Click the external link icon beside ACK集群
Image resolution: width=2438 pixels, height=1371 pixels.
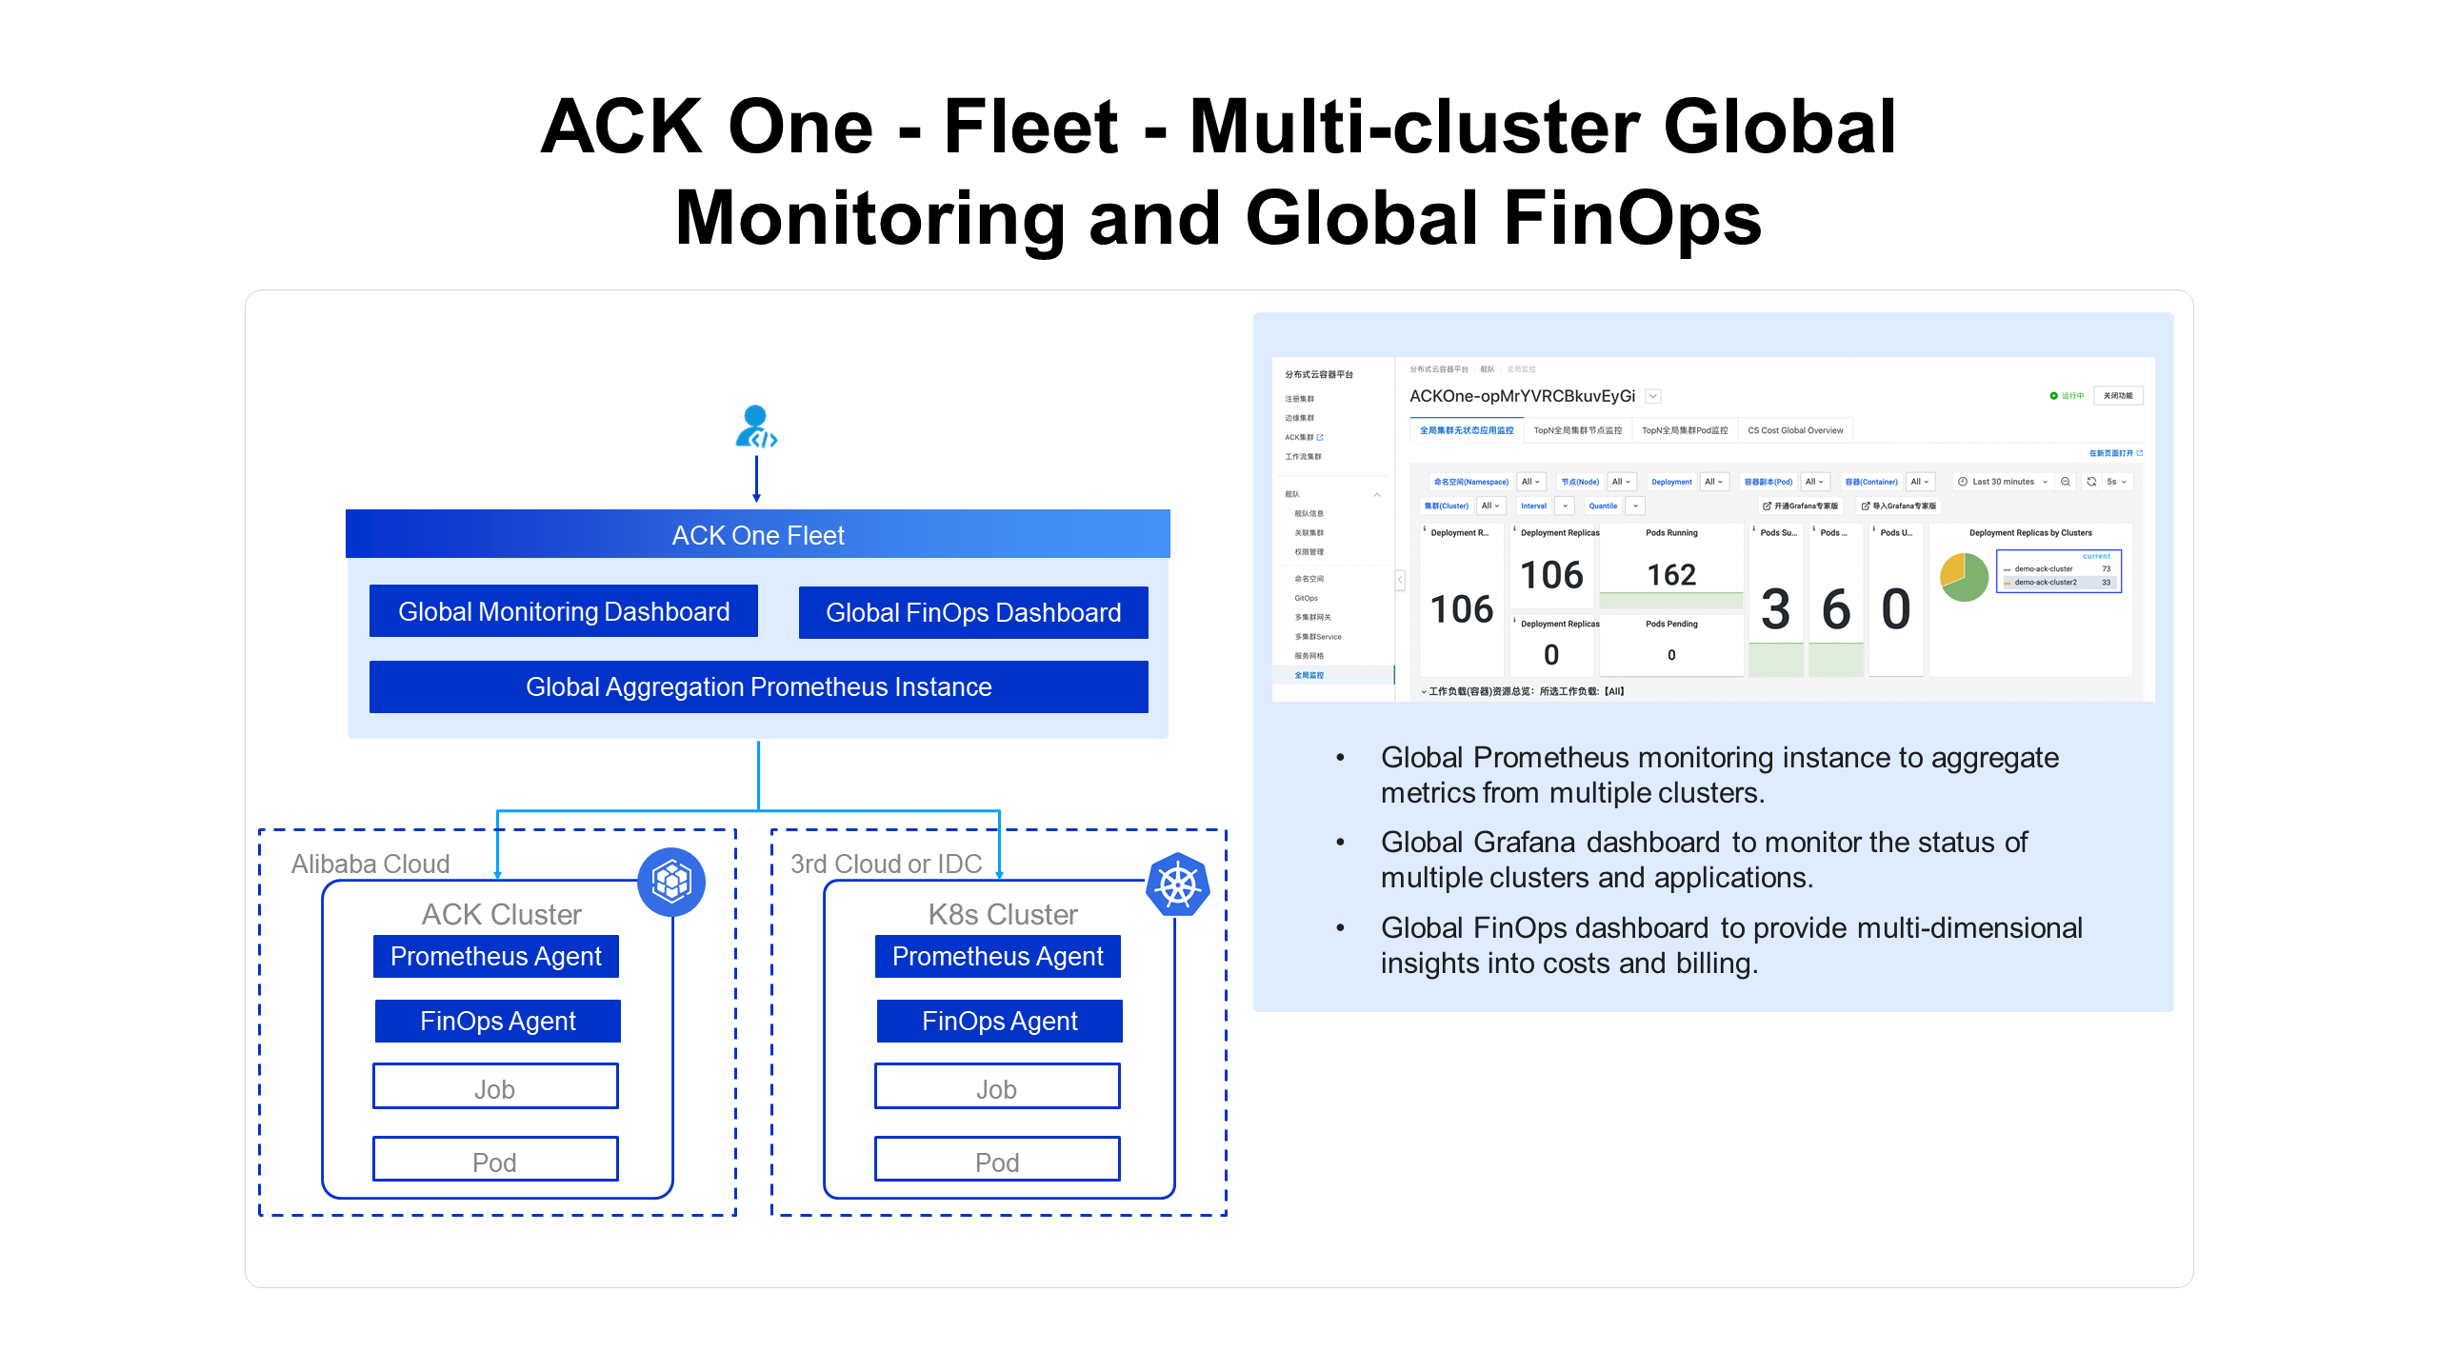tap(1320, 438)
